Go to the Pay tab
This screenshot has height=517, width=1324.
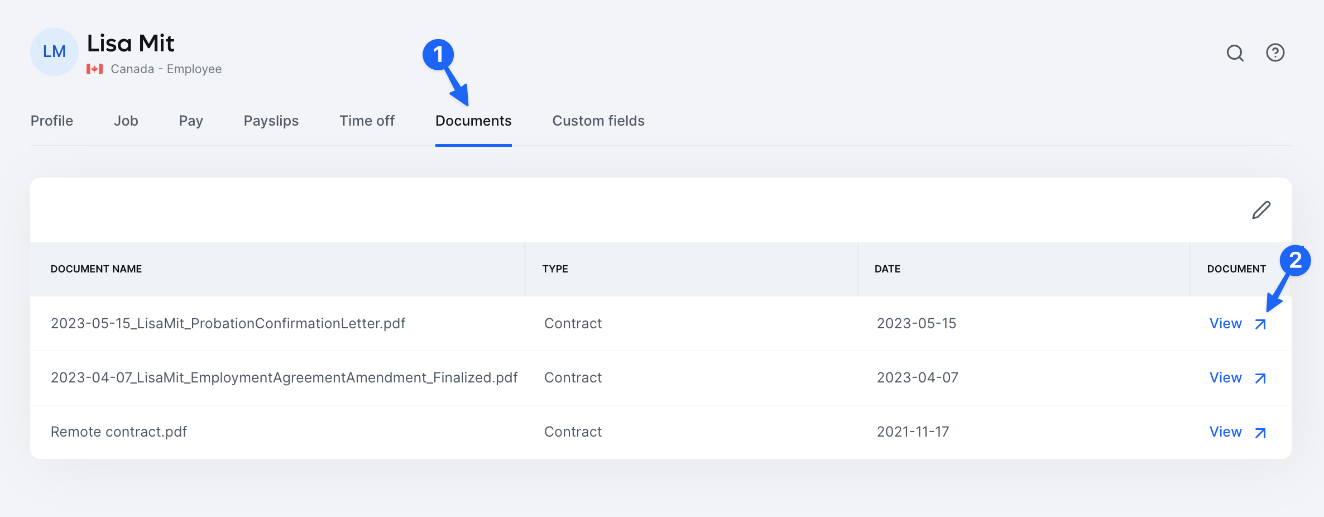pyautogui.click(x=191, y=121)
